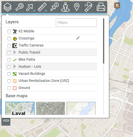Click the Filters input field

(x=76, y=22)
